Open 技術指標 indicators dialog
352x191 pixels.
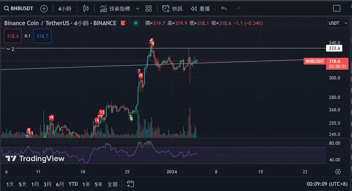click(115, 9)
